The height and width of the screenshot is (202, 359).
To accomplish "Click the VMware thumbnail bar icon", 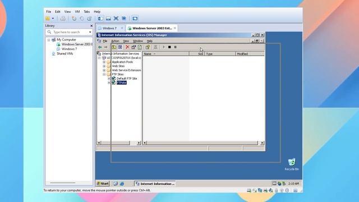I will click(108, 19).
